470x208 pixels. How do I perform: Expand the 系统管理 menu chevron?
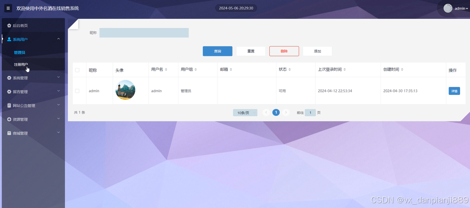(59, 77)
